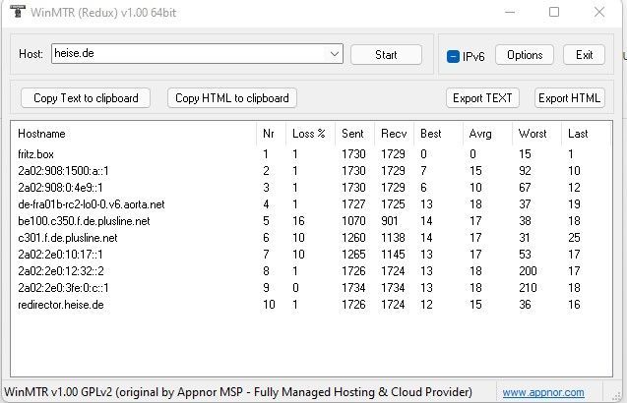Click the Recv column header
627x403 pixels.
click(x=395, y=134)
